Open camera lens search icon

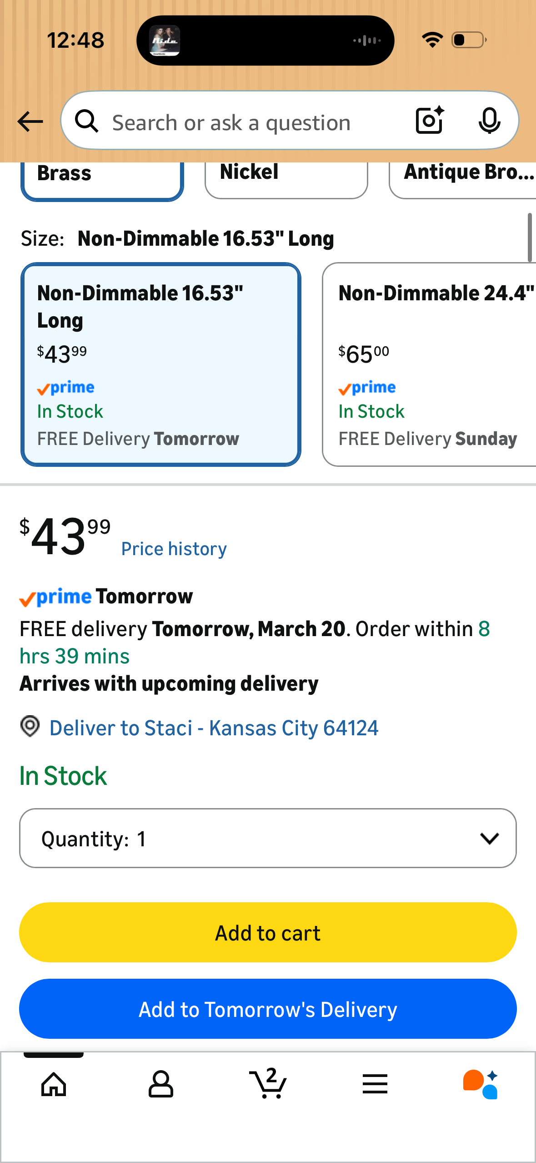tap(430, 121)
